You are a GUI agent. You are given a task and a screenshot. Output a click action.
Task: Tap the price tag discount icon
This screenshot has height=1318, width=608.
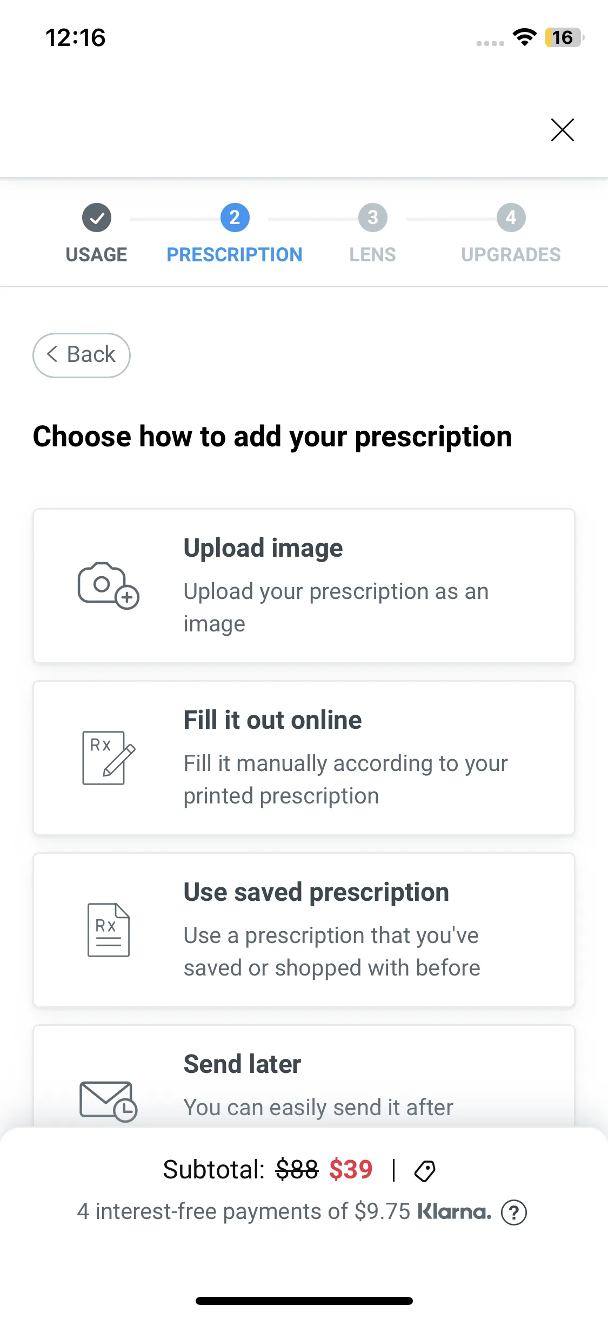425,1171
